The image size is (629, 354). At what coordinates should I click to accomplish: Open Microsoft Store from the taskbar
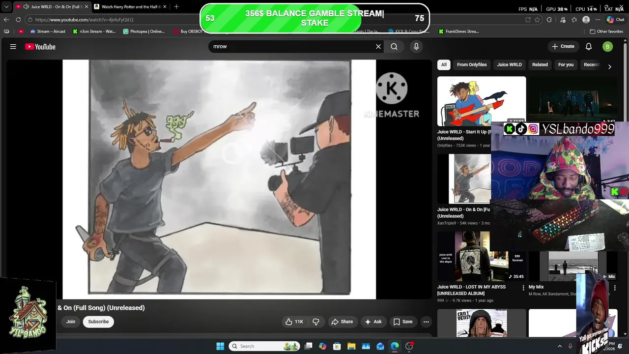337,346
